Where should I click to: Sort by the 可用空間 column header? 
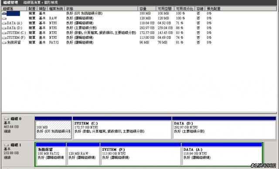[x=165, y=9]
